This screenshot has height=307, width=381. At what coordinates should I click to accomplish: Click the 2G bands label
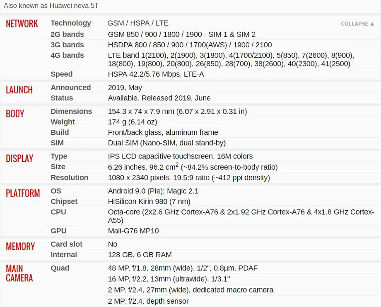click(x=68, y=34)
